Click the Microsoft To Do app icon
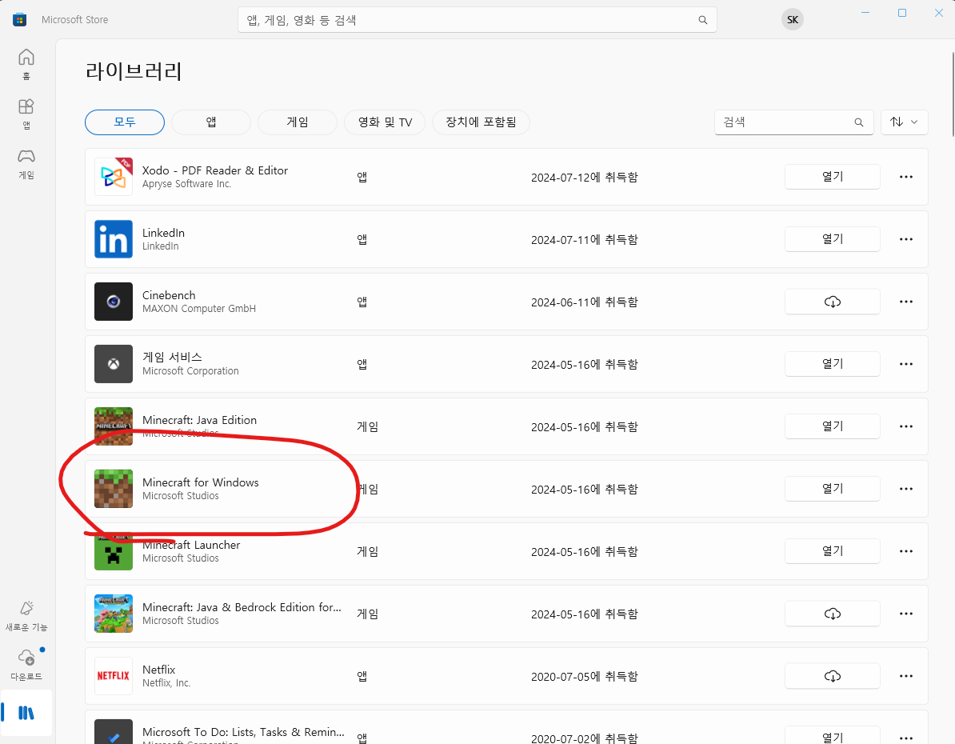The width and height of the screenshot is (955, 744). pyautogui.click(x=114, y=732)
